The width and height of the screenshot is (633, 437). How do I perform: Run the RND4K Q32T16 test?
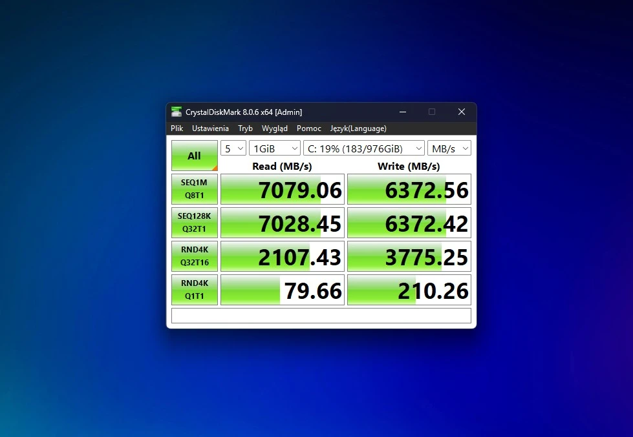[x=194, y=256]
